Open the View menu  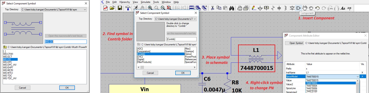pyautogui.click(x=135, y=2)
